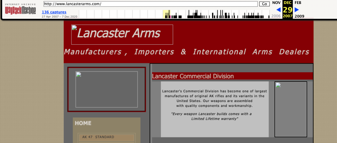The image size is (337, 143).
Task: Click the Wayback URL input field
Action: [x=150, y=4]
